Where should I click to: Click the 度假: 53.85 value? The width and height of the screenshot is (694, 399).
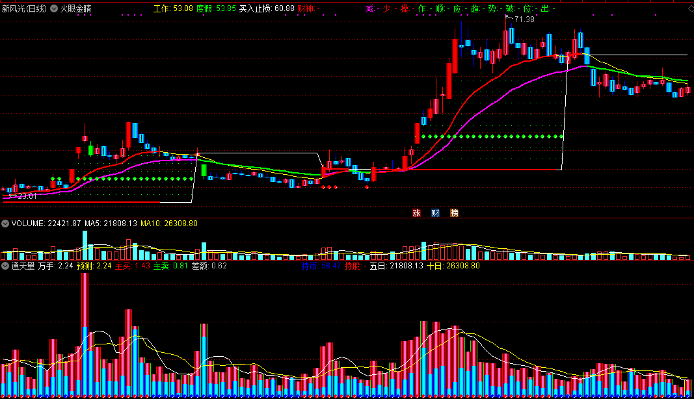(216, 8)
